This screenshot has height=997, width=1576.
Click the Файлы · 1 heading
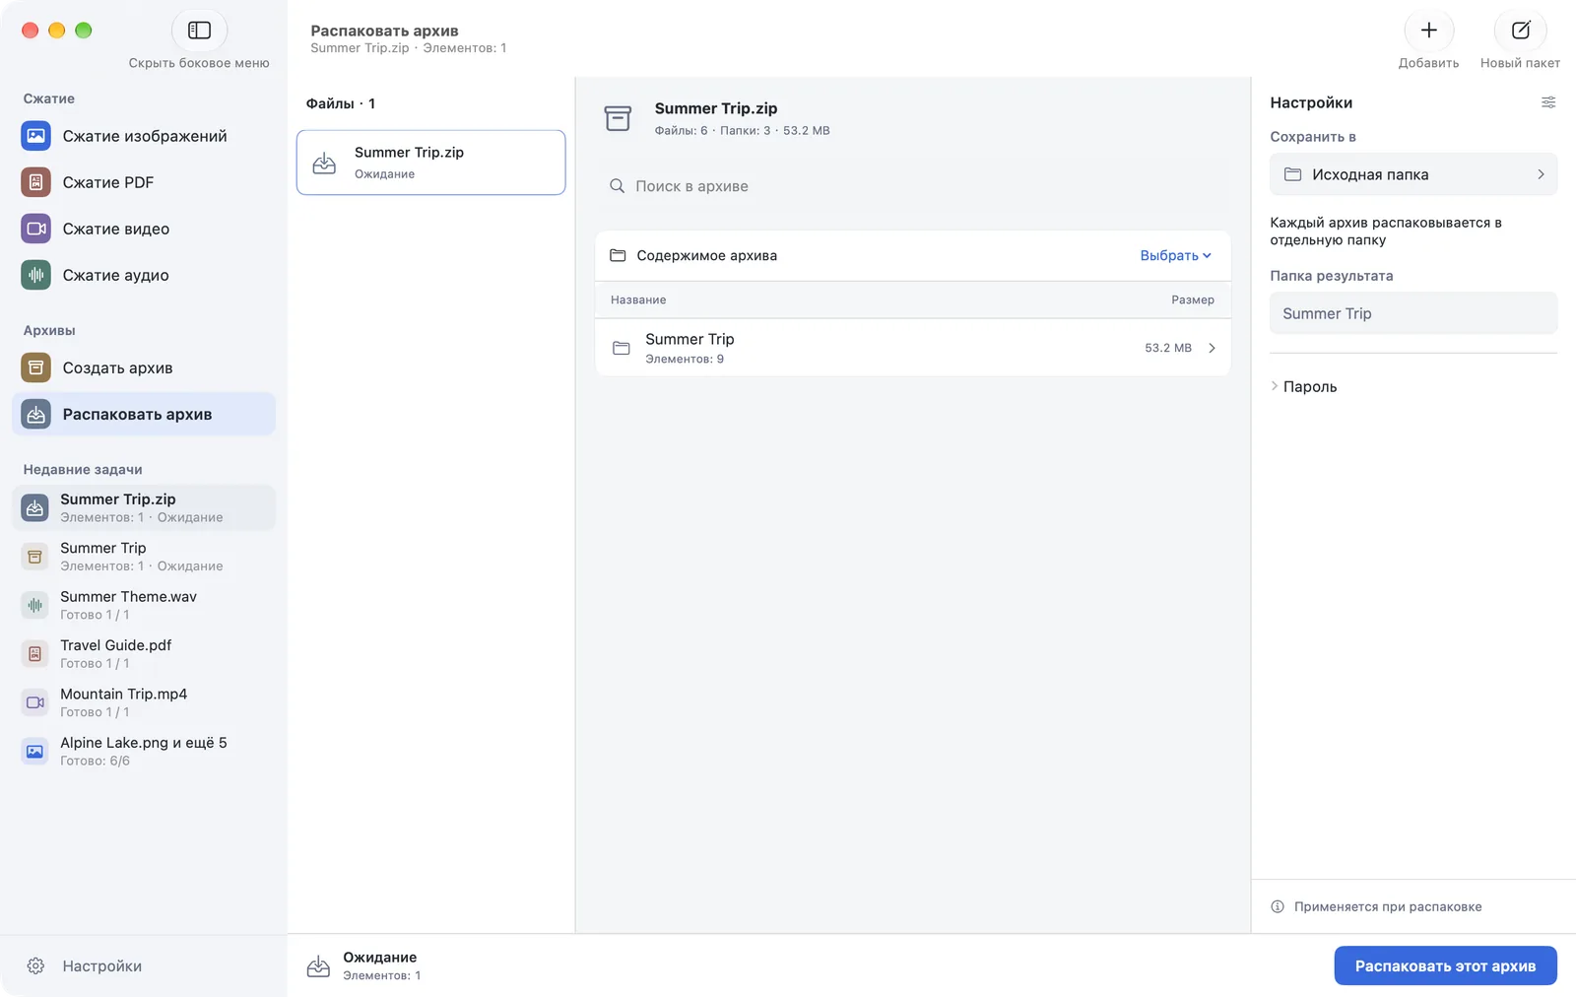[340, 103]
